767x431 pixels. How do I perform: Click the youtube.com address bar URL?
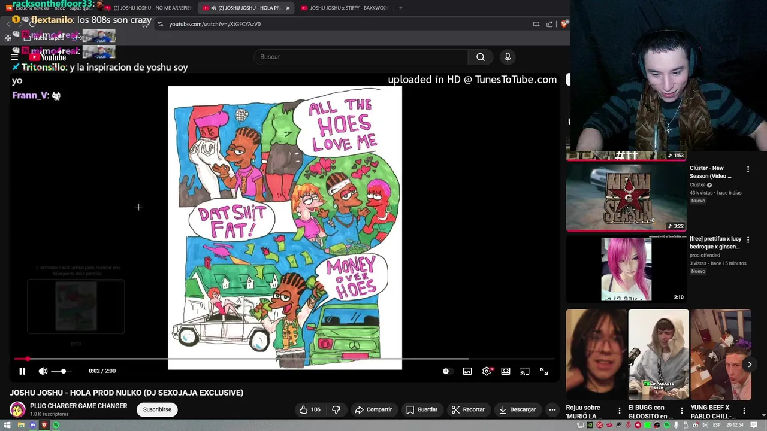(215, 24)
